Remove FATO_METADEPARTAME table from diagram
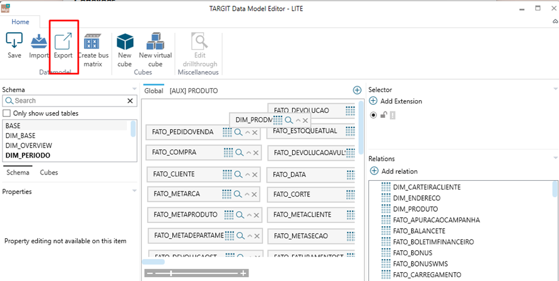 point(257,236)
